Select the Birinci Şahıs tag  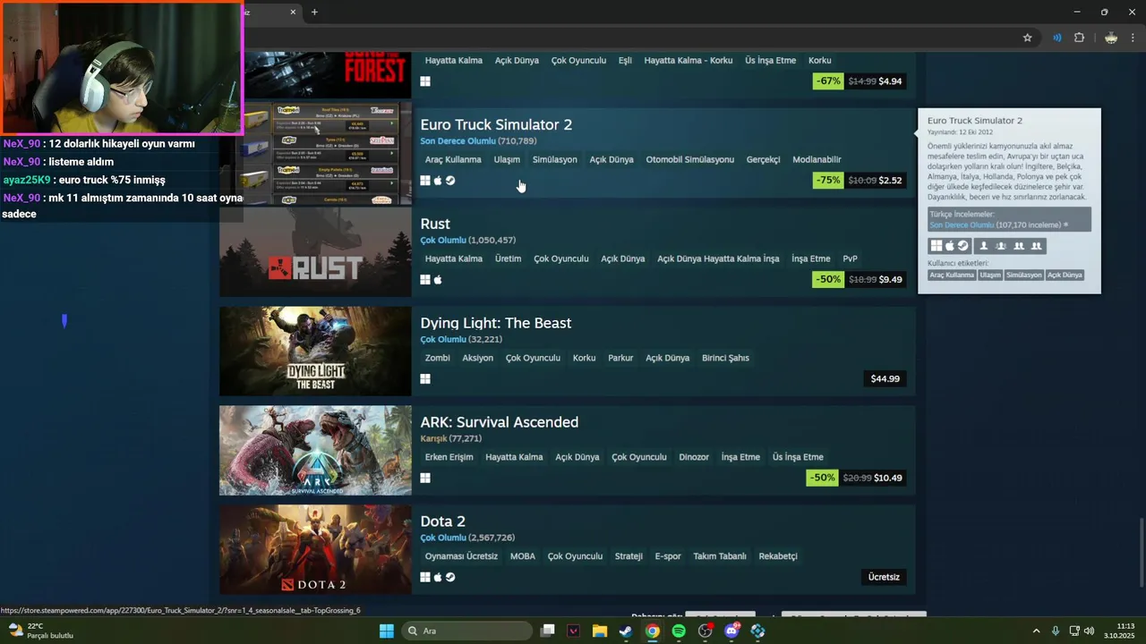tap(725, 358)
